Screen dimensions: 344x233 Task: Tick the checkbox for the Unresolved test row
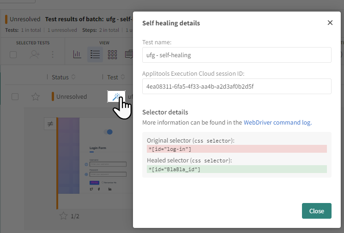(15, 96)
